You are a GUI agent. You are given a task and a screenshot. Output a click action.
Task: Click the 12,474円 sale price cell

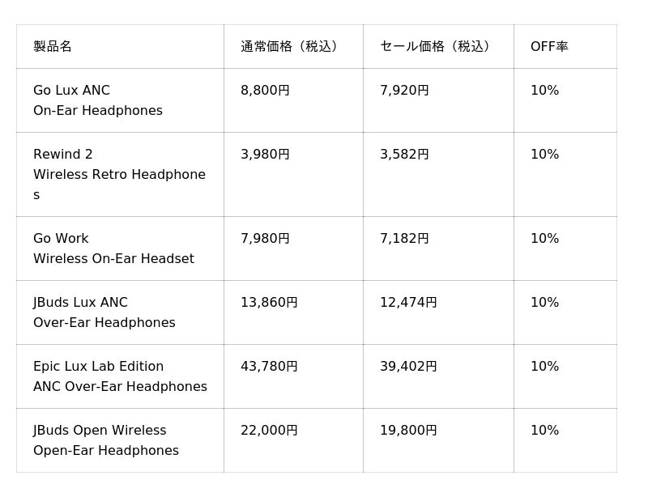click(x=438, y=312)
